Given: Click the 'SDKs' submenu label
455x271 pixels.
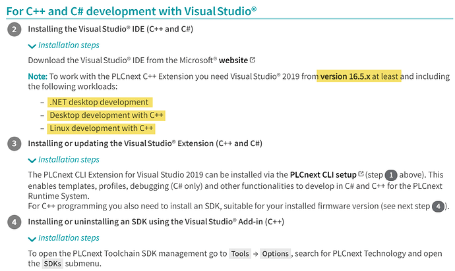Looking at the screenshot, I should click(x=53, y=264).
